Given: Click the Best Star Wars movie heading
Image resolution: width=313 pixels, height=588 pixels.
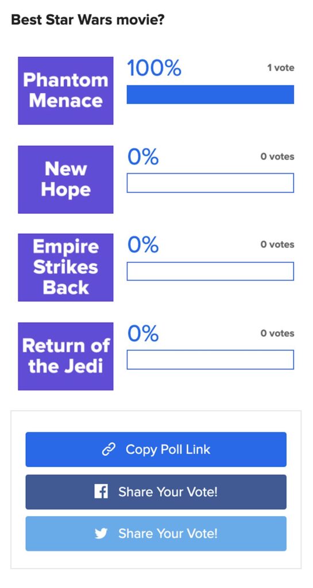Looking at the screenshot, I should (88, 20).
